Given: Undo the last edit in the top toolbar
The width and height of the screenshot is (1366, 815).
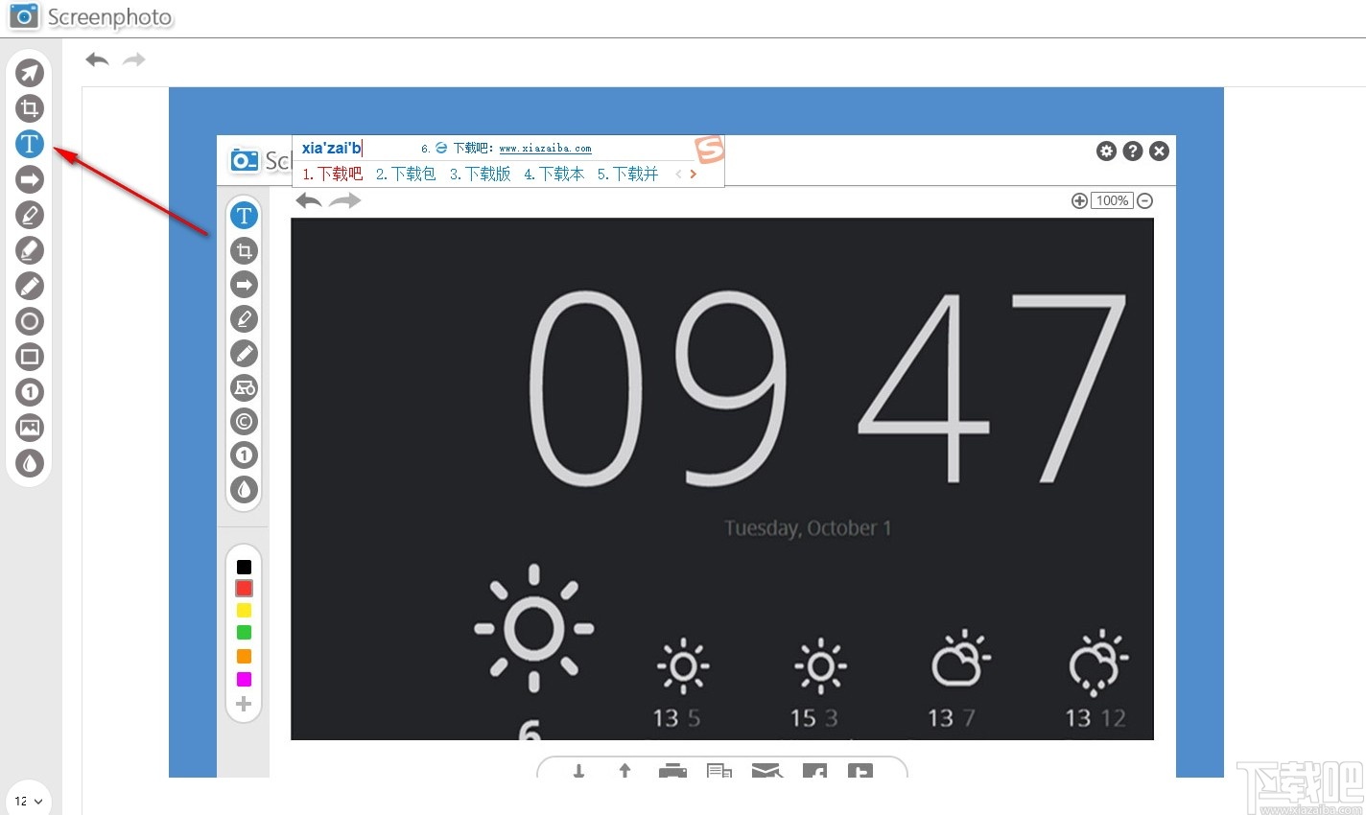Looking at the screenshot, I should 97,59.
